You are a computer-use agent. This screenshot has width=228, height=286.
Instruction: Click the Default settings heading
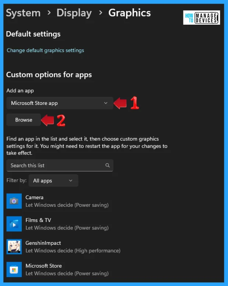click(x=33, y=34)
